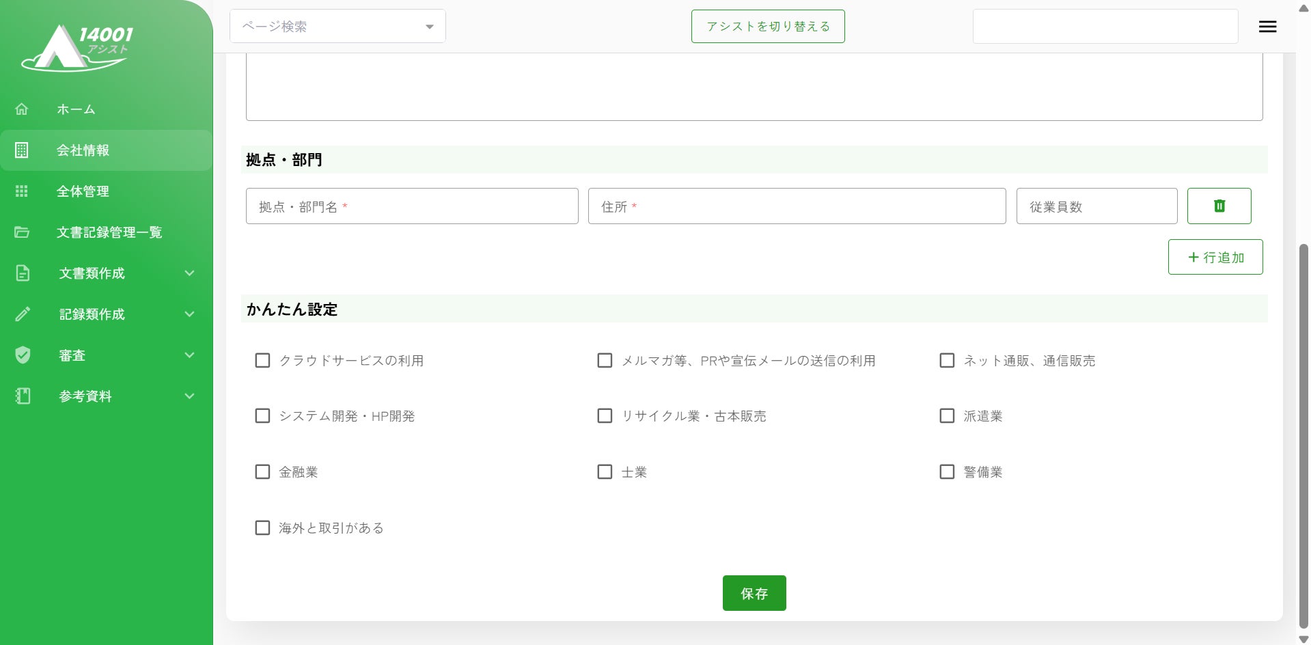Click the shield check icon beside 審査
The image size is (1311, 645).
tap(23, 355)
